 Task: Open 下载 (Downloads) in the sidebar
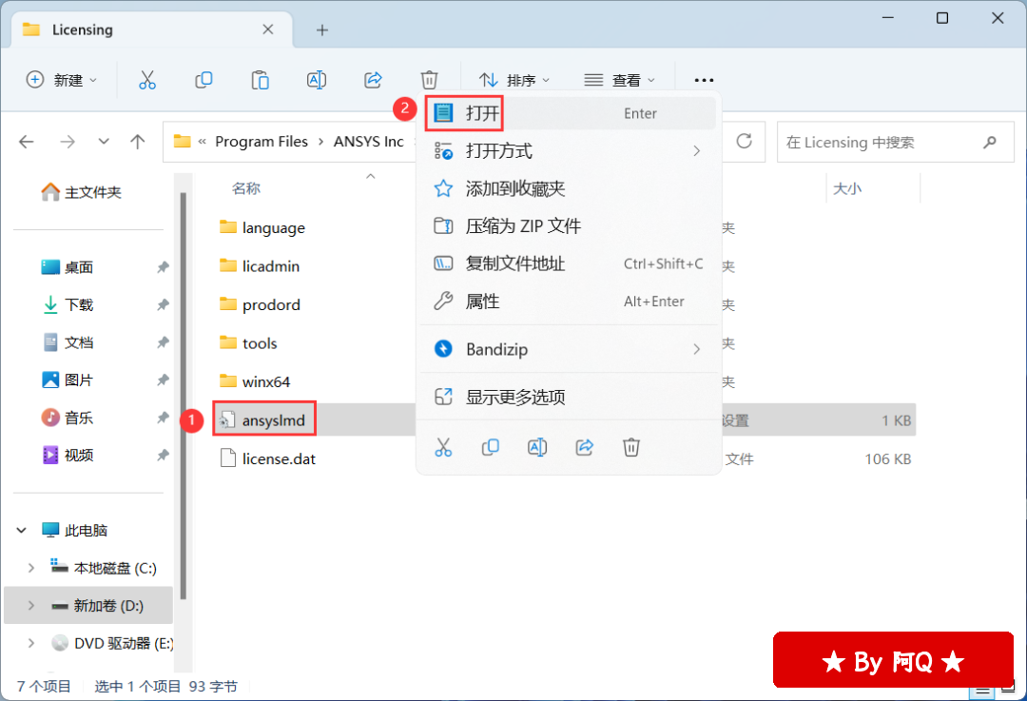(x=79, y=305)
